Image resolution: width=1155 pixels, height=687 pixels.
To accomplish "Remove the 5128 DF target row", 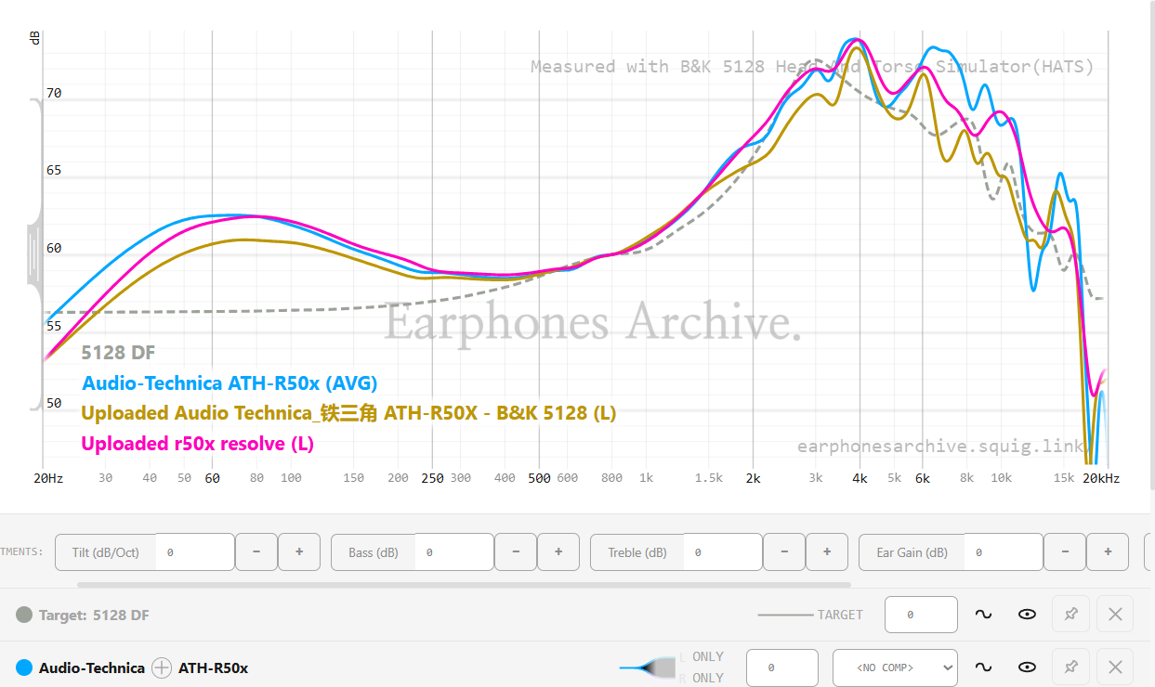I will (x=1115, y=615).
